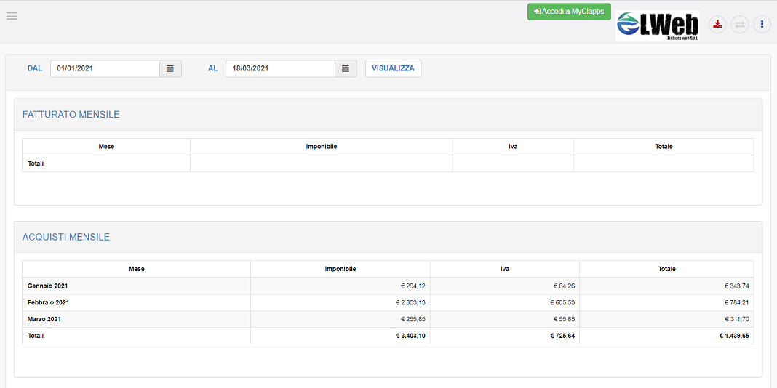Click the grey swap arrows icon
777x388 pixels.
[739, 24]
